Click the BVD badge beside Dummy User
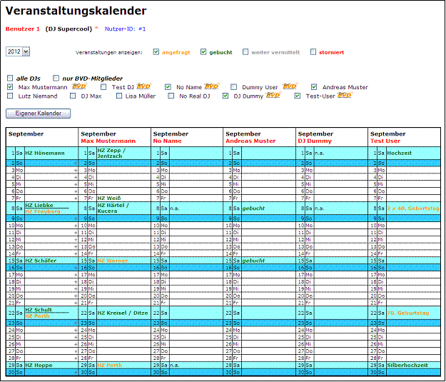The width and height of the screenshot is (446, 382). (289, 87)
